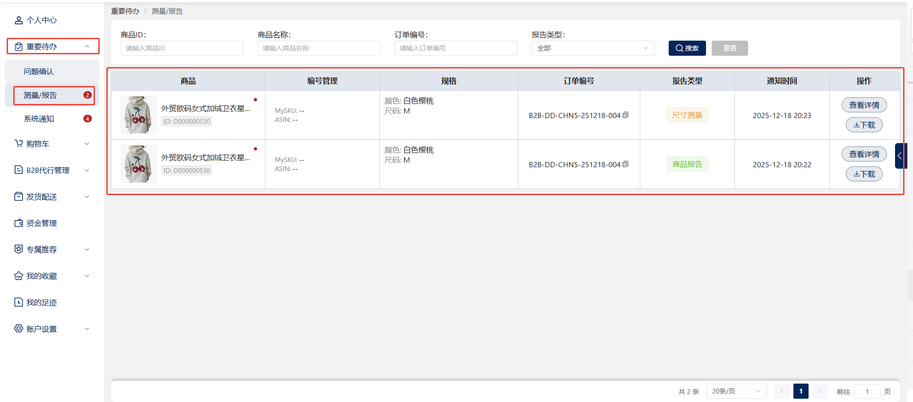Image resolution: width=913 pixels, height=402 pixels.
Task: Click the 重置 reset button
Action: pos(730,48)
